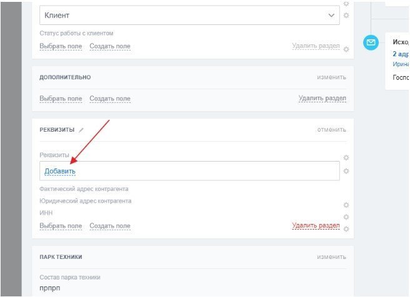Viewport: 410px width, 297px height.
Task: Click the gear on the Реквизиты field label row
Action: click(346, 158)
